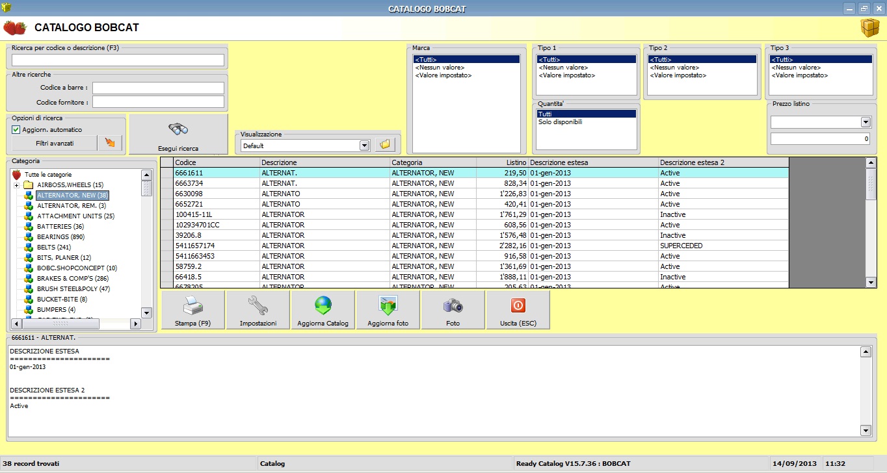Screen dimensions: 887x473
Task: Sort by Codice column header
Action: click(x=216, y=162)
